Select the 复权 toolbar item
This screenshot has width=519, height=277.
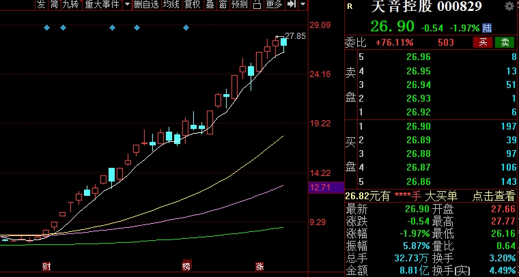point(193,5)
